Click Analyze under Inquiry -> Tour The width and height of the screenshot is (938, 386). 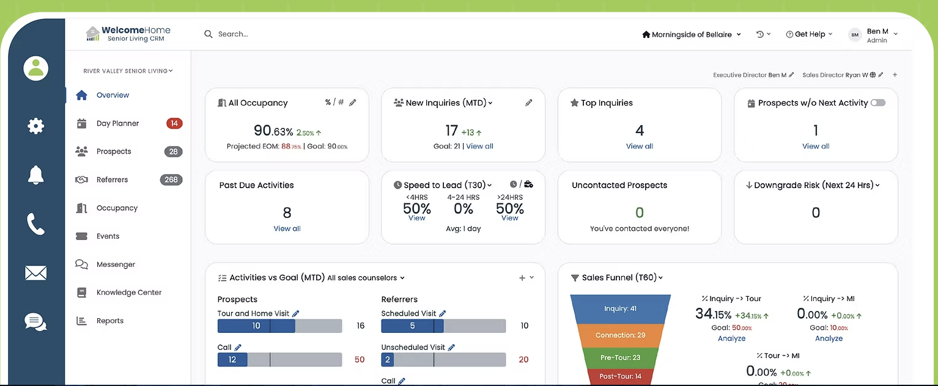point(731,338)
